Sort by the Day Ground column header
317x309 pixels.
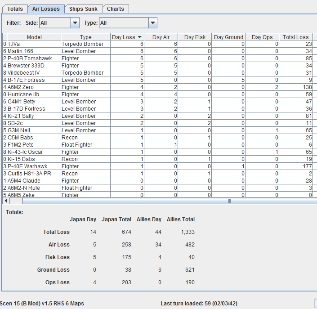pyautogui.click(x=228, y=37)
